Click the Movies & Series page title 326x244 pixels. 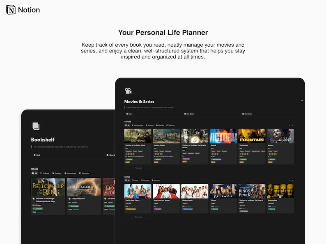pos(139,102)
